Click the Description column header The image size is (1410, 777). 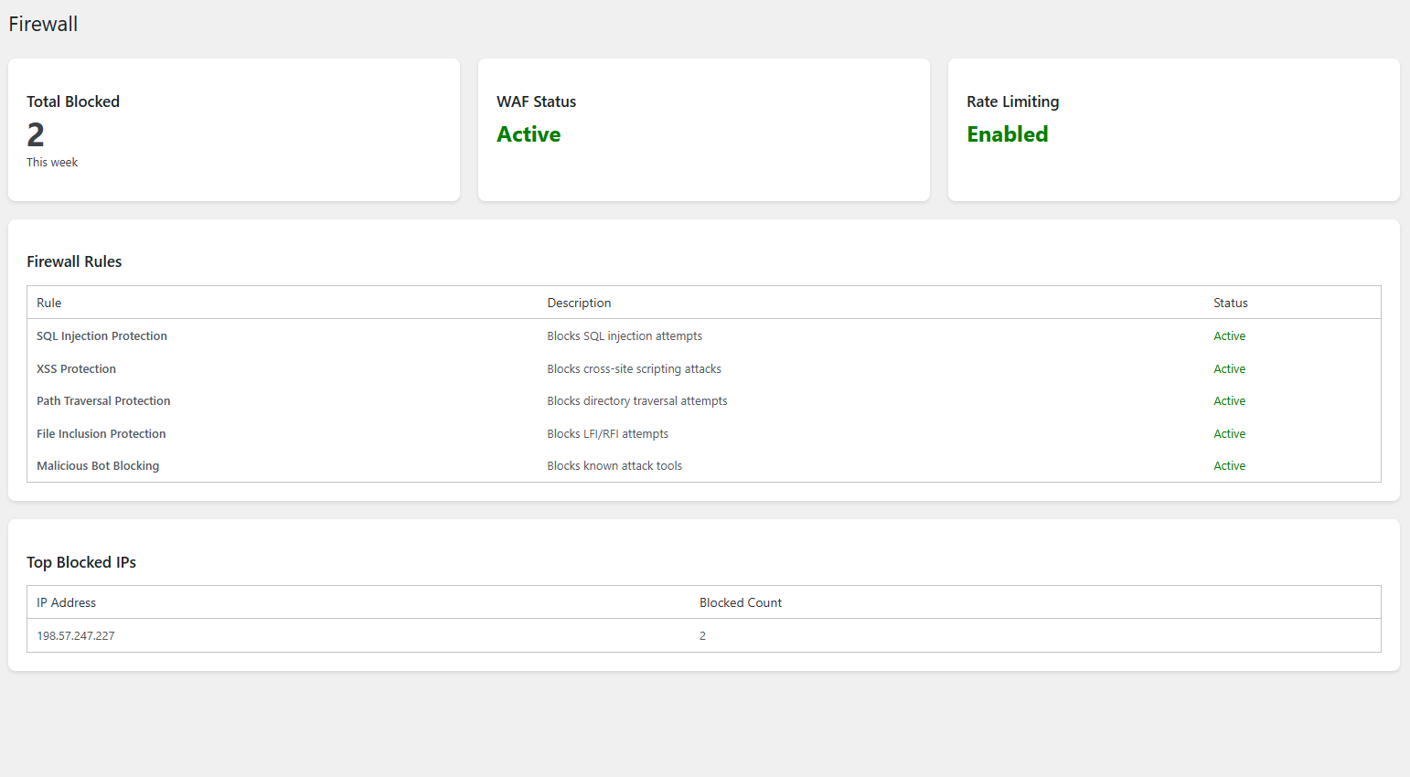pos(579,303)
